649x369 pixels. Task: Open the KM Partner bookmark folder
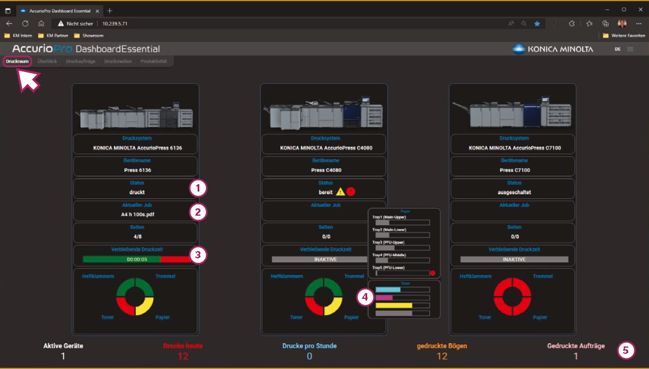(53, 35)
